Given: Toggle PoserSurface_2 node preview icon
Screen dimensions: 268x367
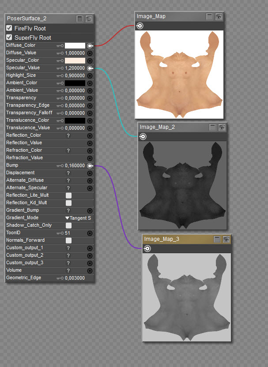Looking at the screenshot, I should coord(89,19).
